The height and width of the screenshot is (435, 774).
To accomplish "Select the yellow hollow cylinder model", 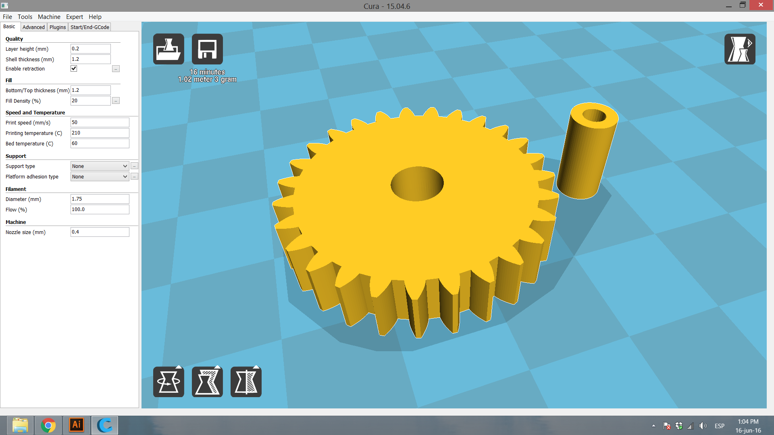I will tap(587, 151).
